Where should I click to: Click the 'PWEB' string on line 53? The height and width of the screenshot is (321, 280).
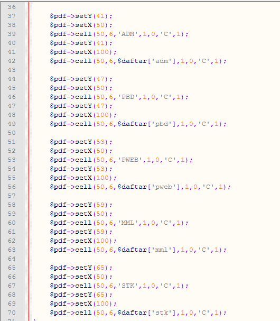click(130, 160)
